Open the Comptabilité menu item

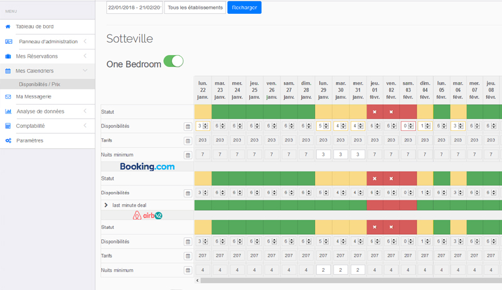click(x=30, y=126)
